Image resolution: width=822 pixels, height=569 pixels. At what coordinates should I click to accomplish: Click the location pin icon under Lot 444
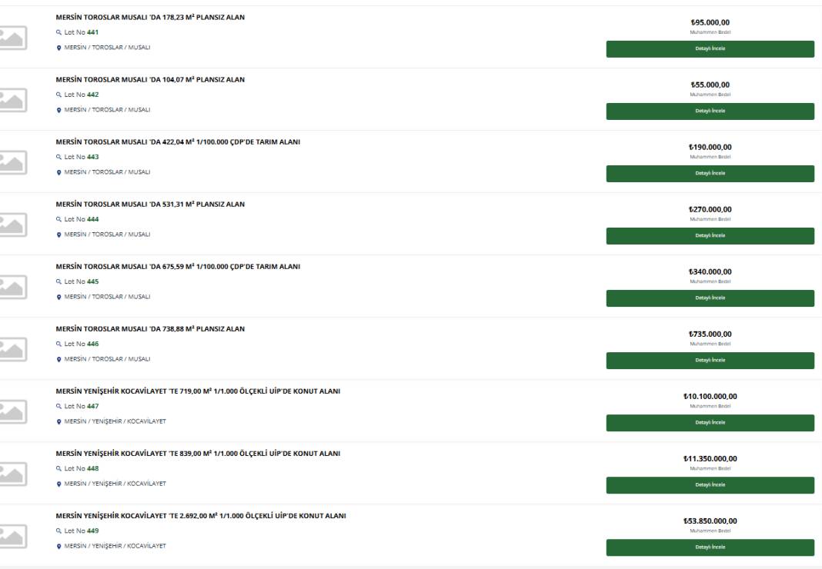(x=58, y=235)
